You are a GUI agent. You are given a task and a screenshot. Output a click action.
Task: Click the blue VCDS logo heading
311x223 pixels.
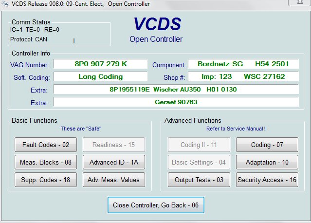[x=157, y=24]
